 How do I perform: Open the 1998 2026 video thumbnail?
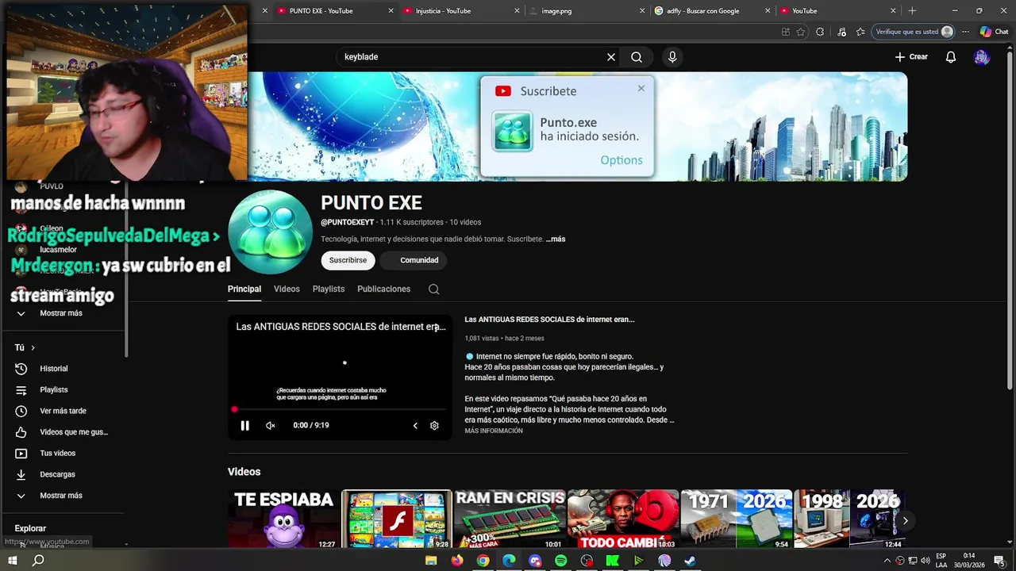coord(849,519)
